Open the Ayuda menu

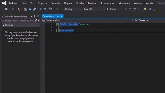149,3
